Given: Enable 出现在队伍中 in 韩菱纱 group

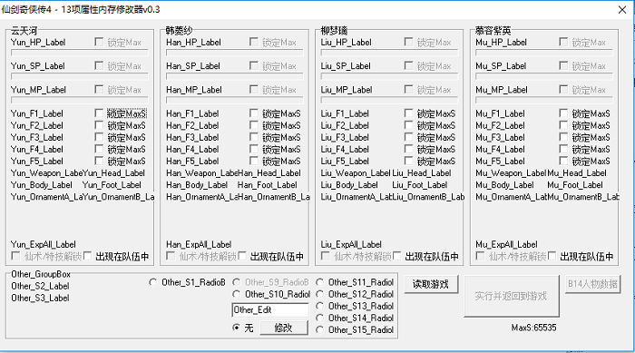Looking at the screenshot, I should (242, 256).
